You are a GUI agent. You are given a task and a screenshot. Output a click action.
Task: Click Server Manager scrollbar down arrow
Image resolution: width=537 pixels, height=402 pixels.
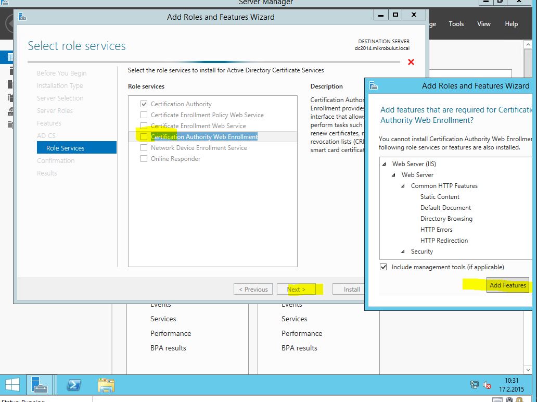[x=528, y=369]
